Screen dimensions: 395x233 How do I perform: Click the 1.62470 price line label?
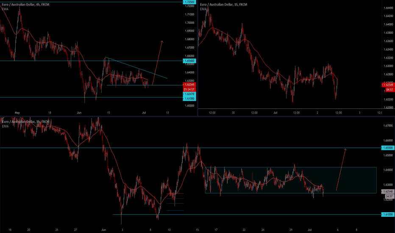click(189, 94)
